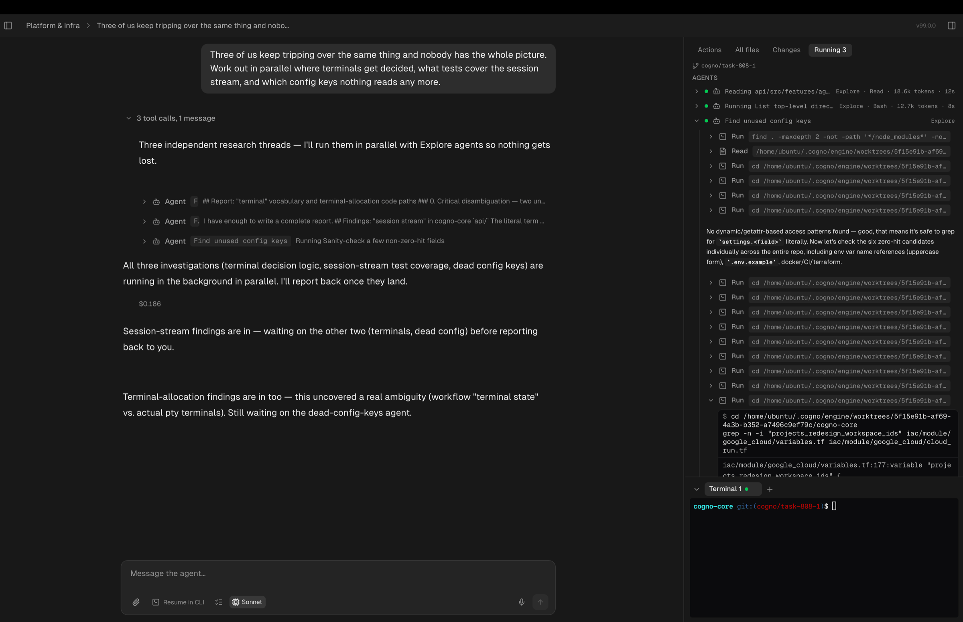Click the robot icon of the Find unused config keys chat Agent row

click(156, 241)
